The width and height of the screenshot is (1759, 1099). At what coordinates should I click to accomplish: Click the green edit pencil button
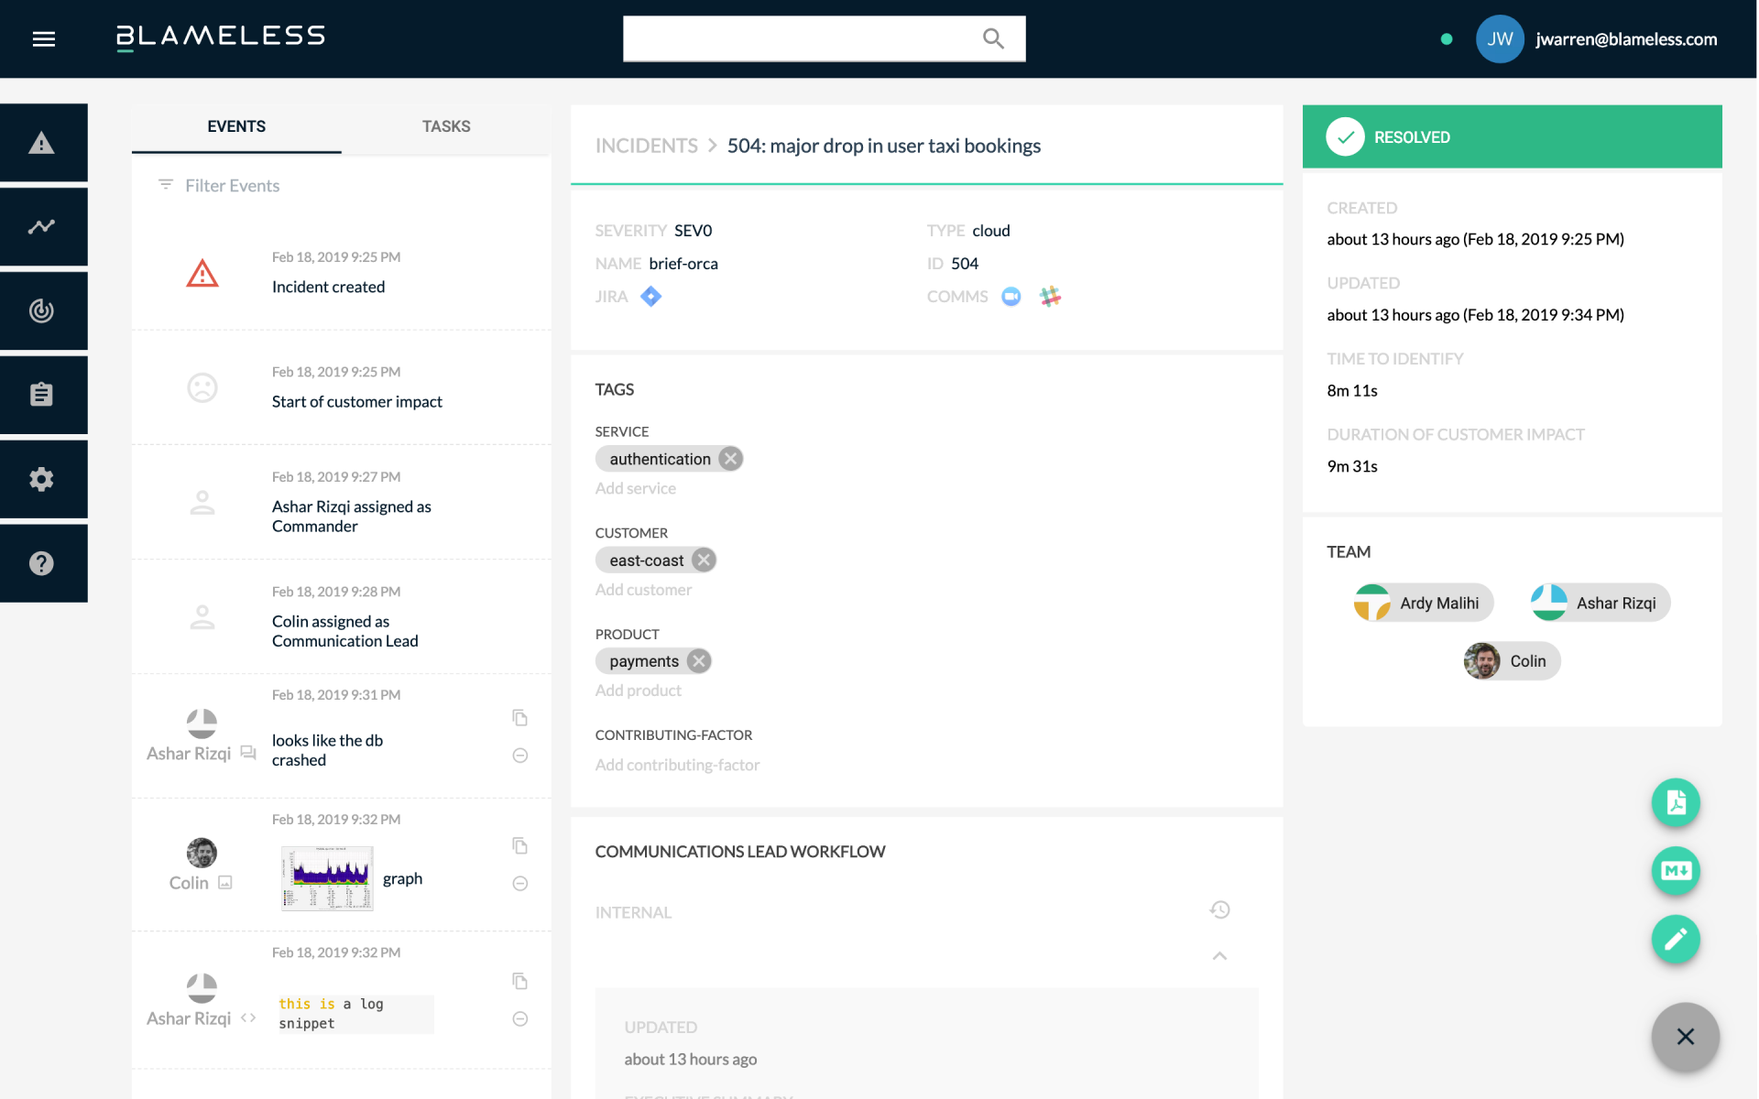(x=1676, y=940)
